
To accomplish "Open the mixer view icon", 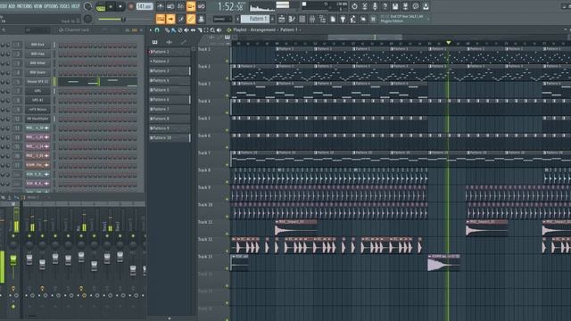I will coord(312,19).
